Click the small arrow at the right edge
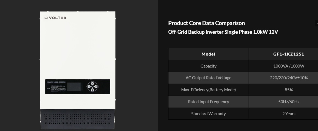The height and width of the screenshot is (131, 318). [317, 23]
